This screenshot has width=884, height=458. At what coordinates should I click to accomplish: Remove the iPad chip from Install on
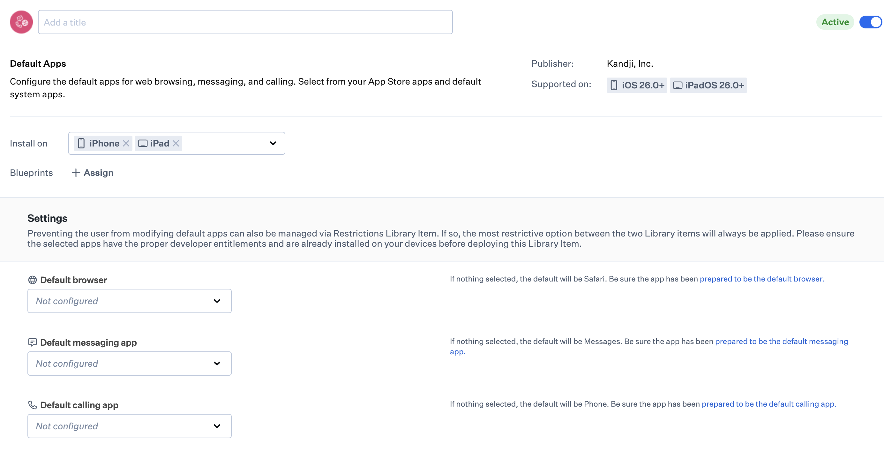click(176, 143)
